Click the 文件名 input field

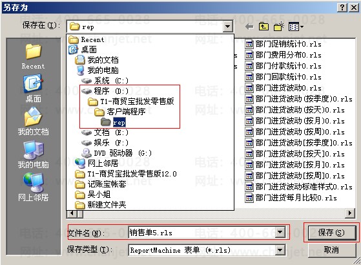coord(202,233)
